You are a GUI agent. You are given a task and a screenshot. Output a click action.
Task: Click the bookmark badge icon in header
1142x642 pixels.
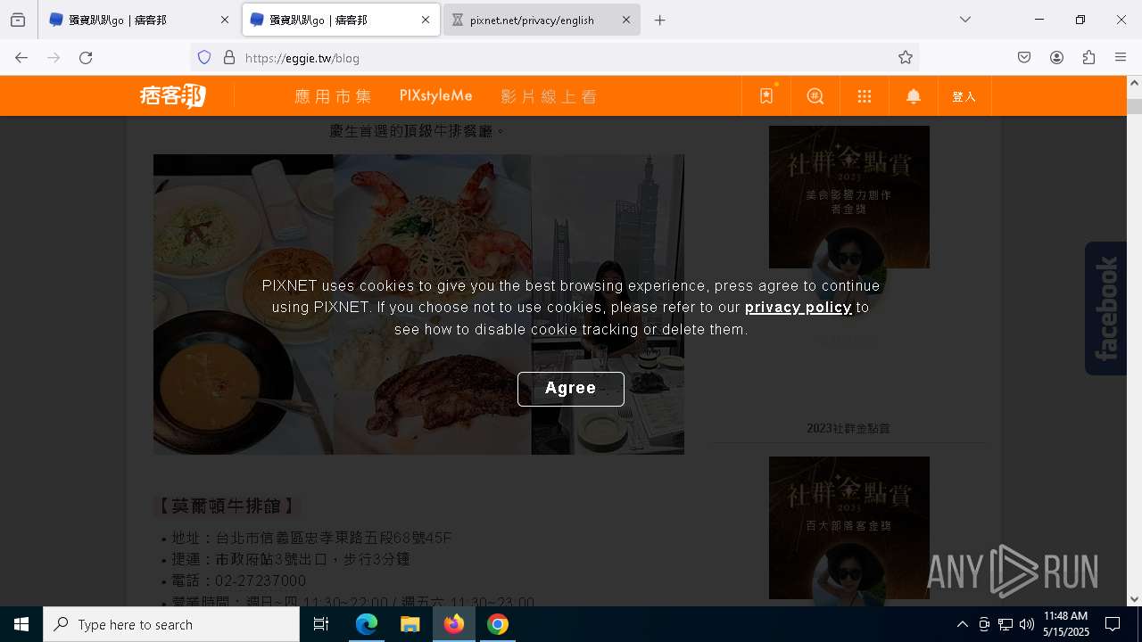pyautogui.click(x=766, y=96)
